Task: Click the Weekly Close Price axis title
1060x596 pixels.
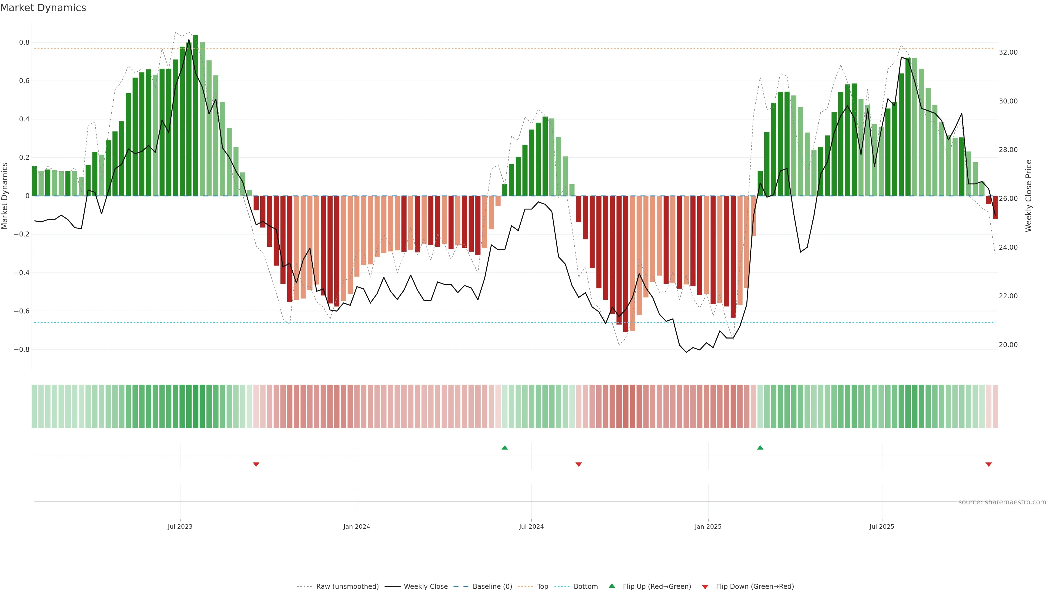Action: point(1028,196)
